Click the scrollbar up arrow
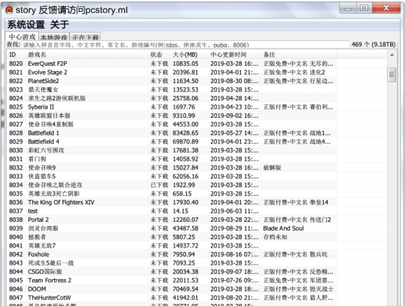The height and width of the screenshot is (306, 405). point(392,55)
